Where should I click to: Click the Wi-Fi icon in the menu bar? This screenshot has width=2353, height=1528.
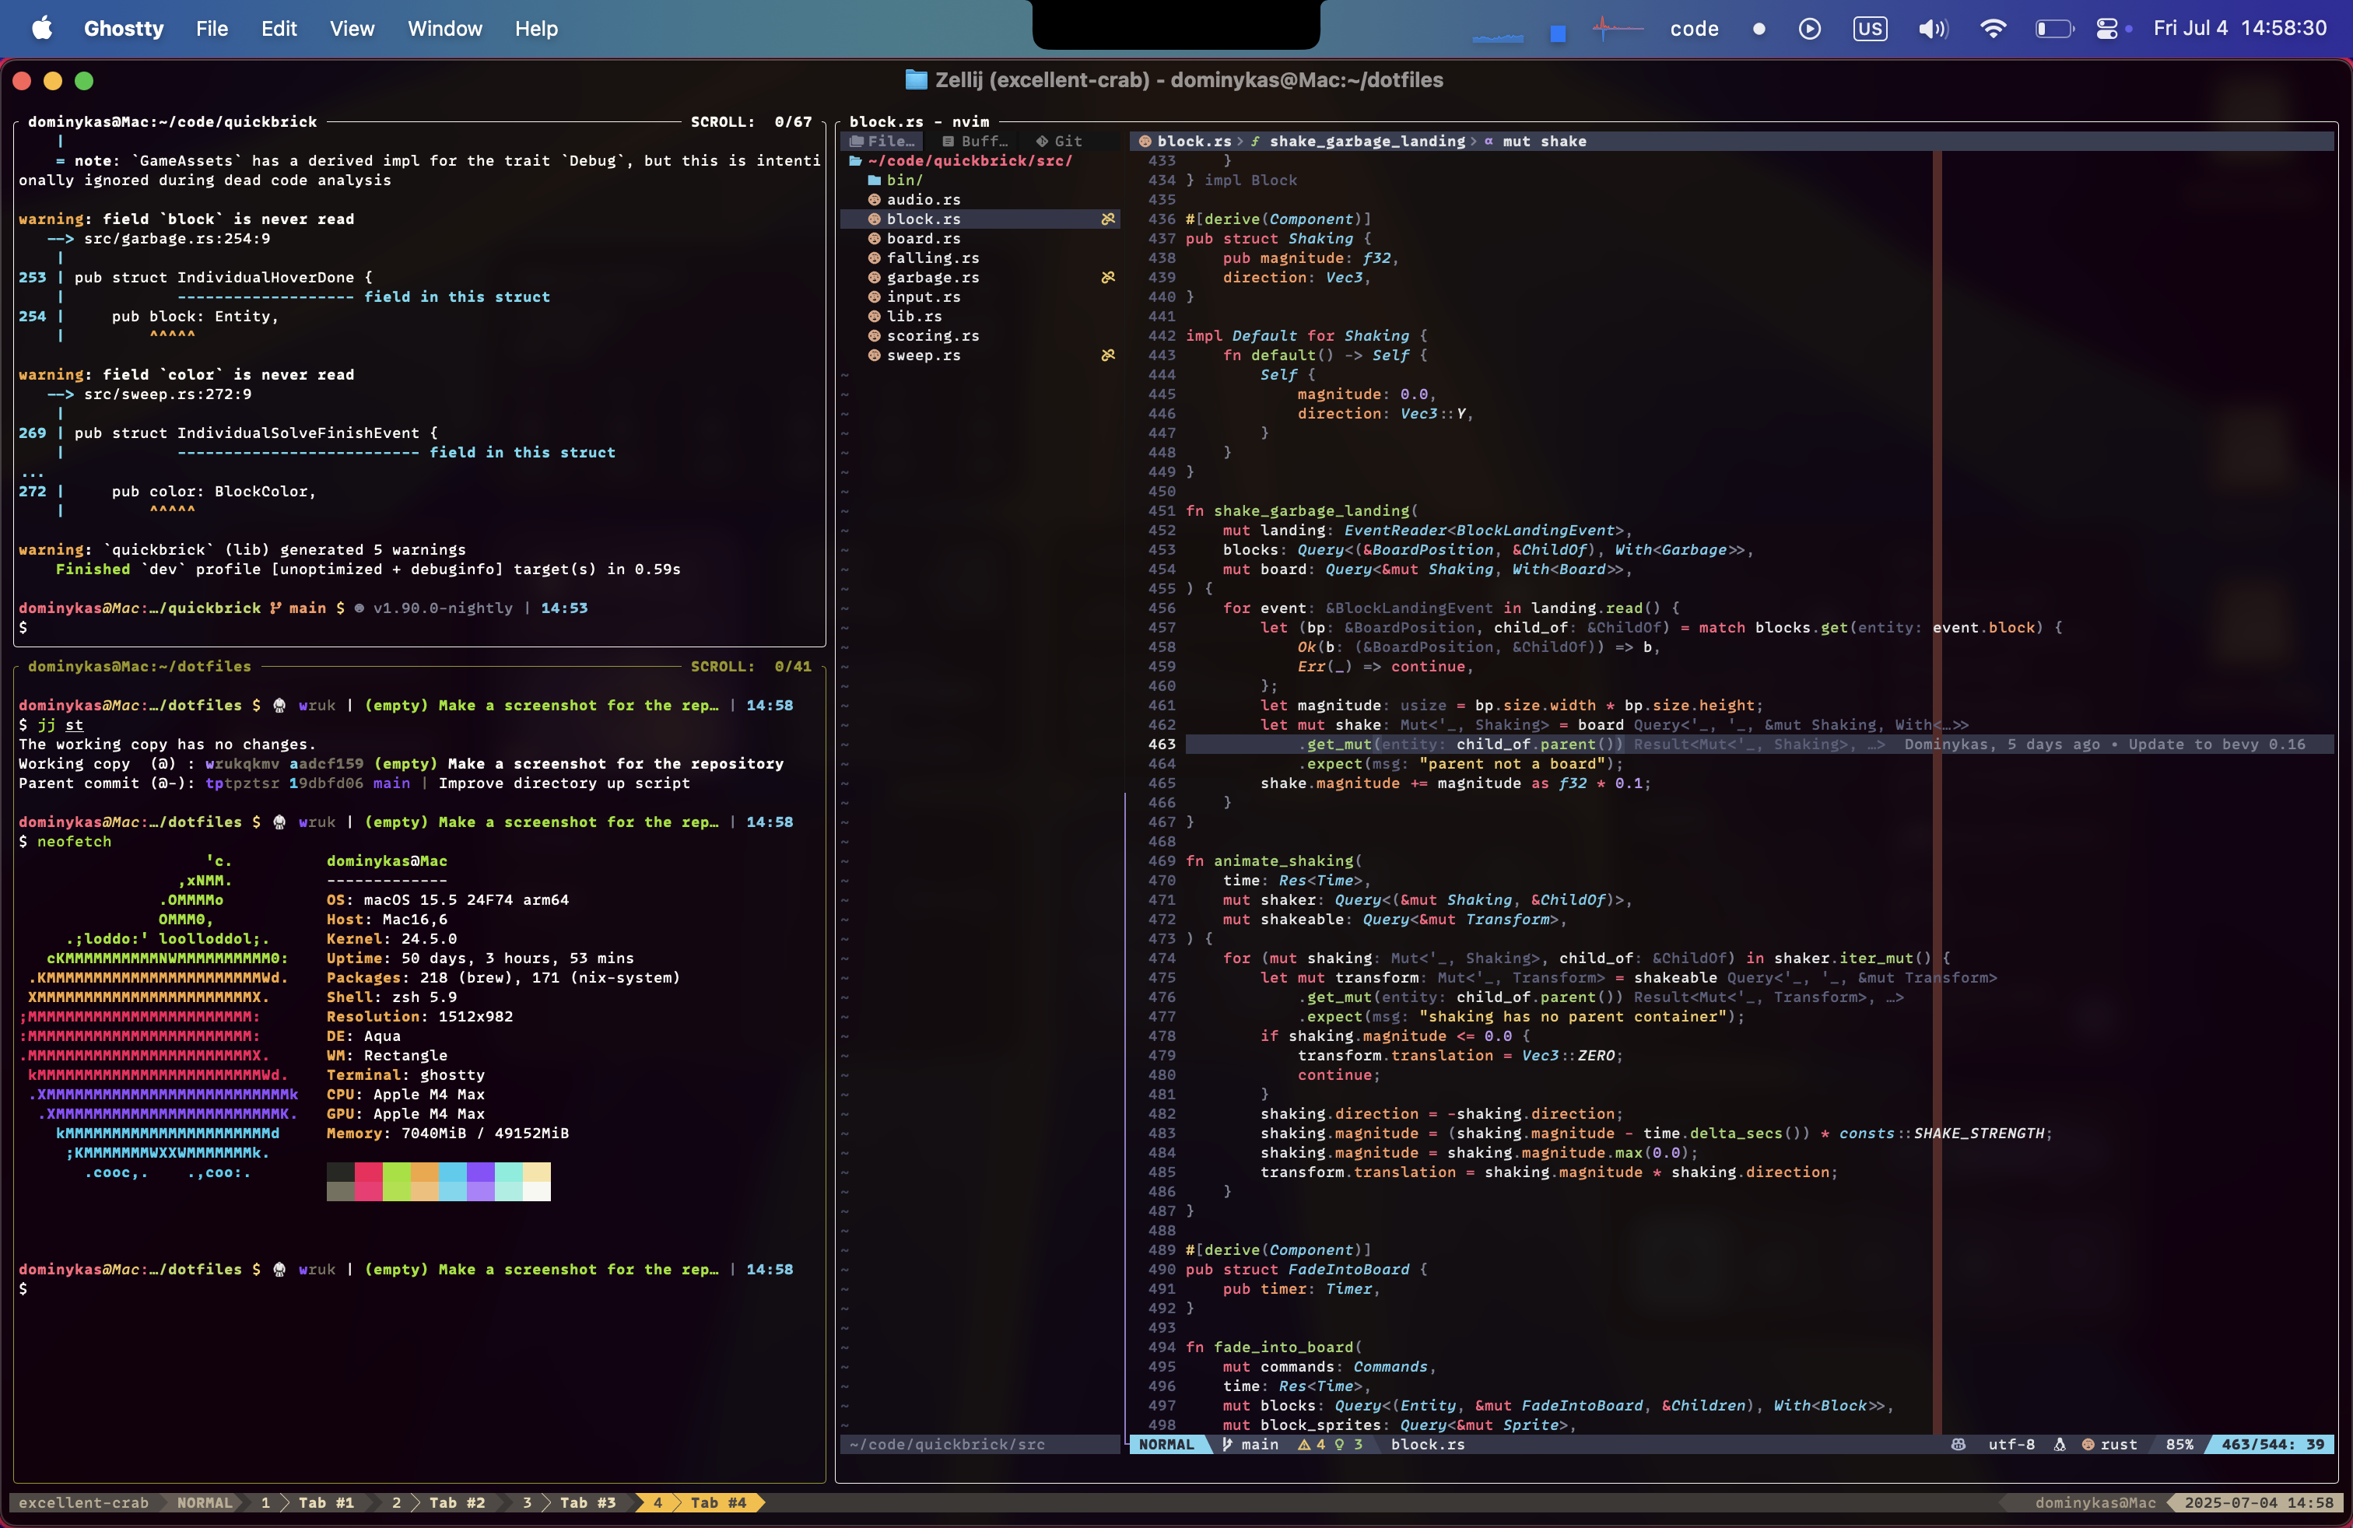click(x=1992, y=29)
